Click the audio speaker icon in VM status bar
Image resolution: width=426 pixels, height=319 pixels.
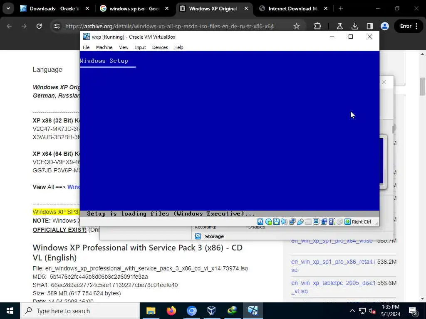click(284, 222)
